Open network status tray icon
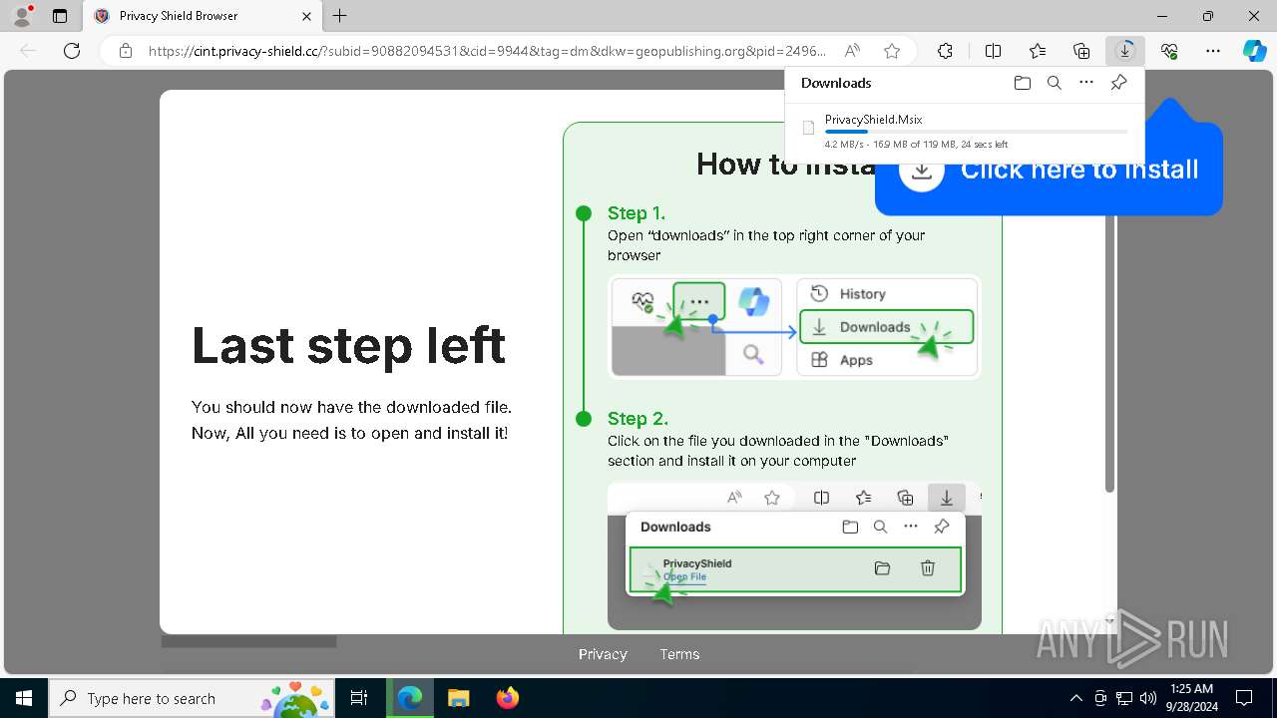 1124,698
